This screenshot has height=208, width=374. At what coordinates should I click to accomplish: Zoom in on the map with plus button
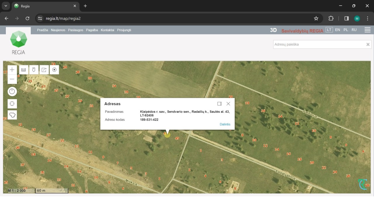(x=12, y=70)
